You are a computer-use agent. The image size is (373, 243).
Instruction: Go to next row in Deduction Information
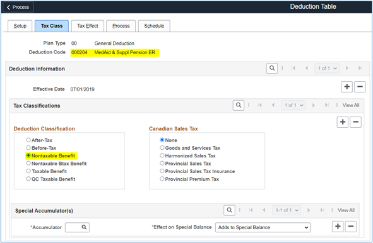[x=347, y=69]
